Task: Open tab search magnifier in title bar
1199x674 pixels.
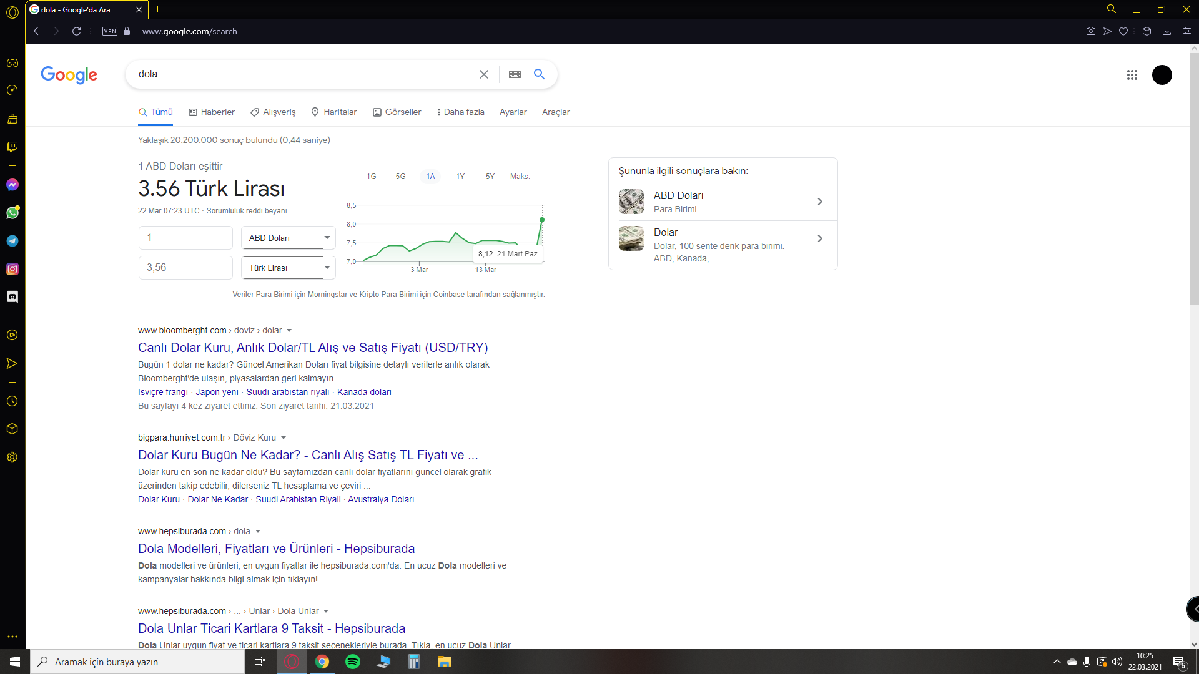Action: (1112, 9)
